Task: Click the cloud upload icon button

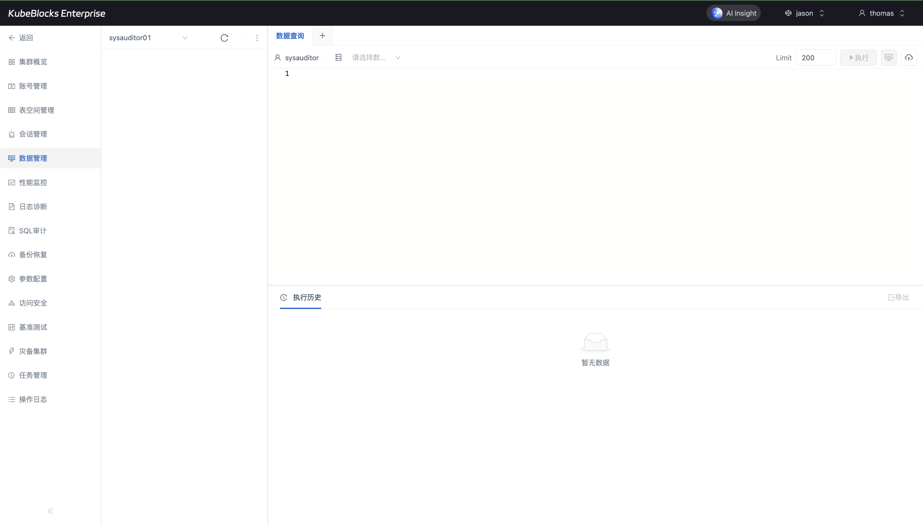Action: (909, 58)
